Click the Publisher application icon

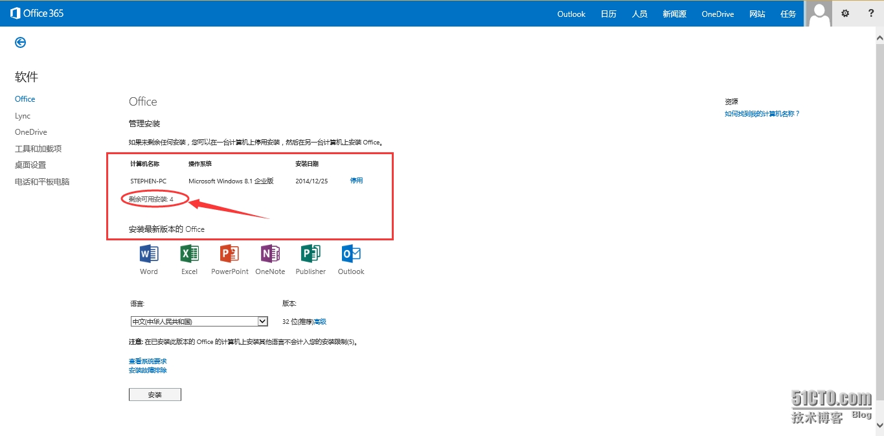(x=311, y=253)
